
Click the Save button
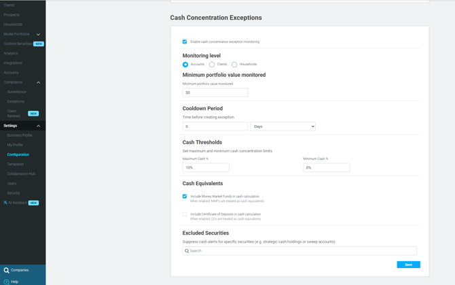click(408, 265)
